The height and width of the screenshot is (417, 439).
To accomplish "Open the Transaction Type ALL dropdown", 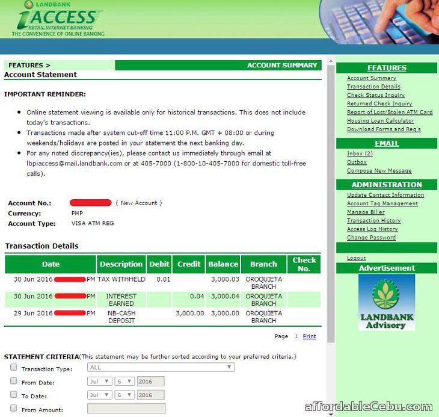I will coord(161,367).
